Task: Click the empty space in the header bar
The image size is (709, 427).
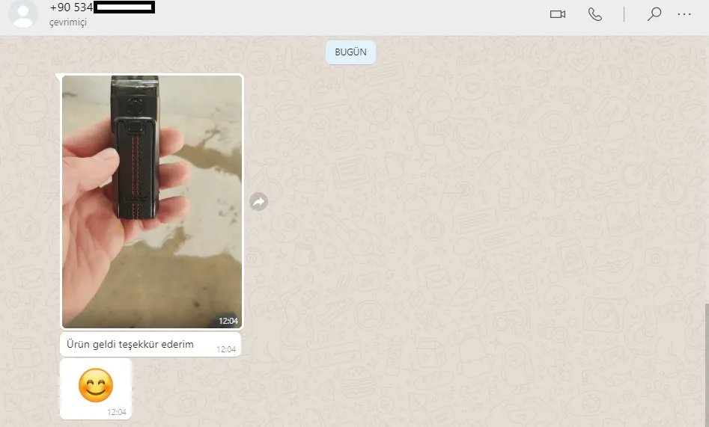Action: (x=337, y=16)
